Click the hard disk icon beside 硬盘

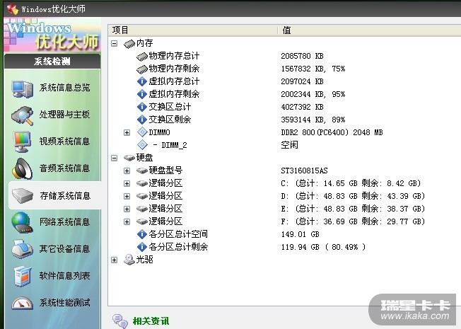[x=129, y=158]
